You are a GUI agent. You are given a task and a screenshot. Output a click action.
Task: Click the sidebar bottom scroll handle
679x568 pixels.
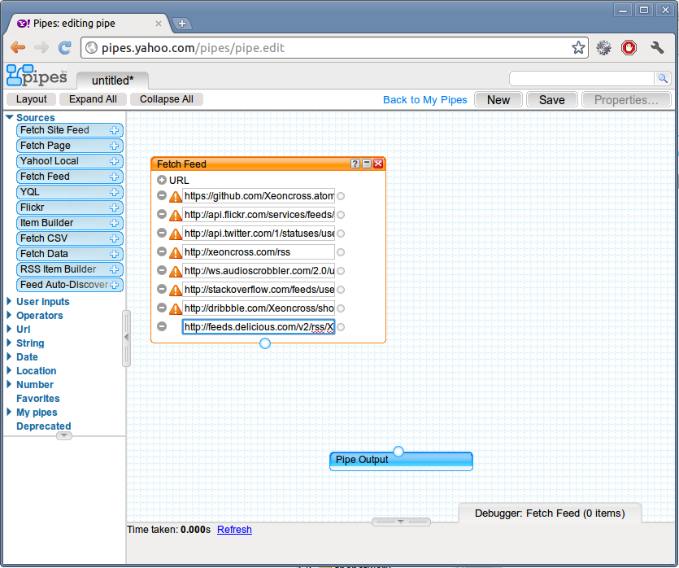[64, 436]
